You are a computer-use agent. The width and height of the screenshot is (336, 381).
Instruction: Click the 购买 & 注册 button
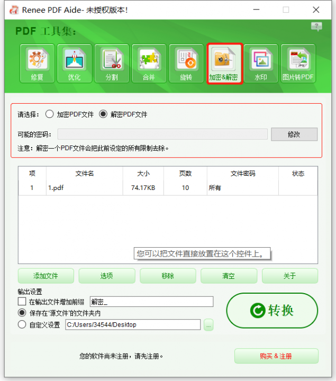276,356
